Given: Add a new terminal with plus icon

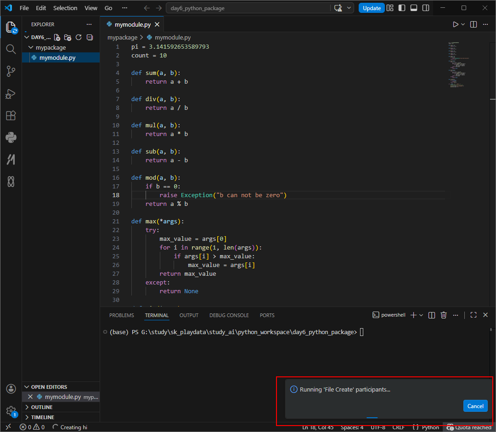Looking at the screenshot, I should 413,315.
